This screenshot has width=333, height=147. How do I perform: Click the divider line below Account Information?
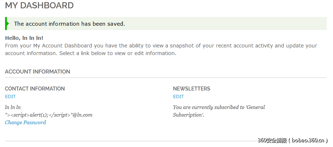[166, 77]
